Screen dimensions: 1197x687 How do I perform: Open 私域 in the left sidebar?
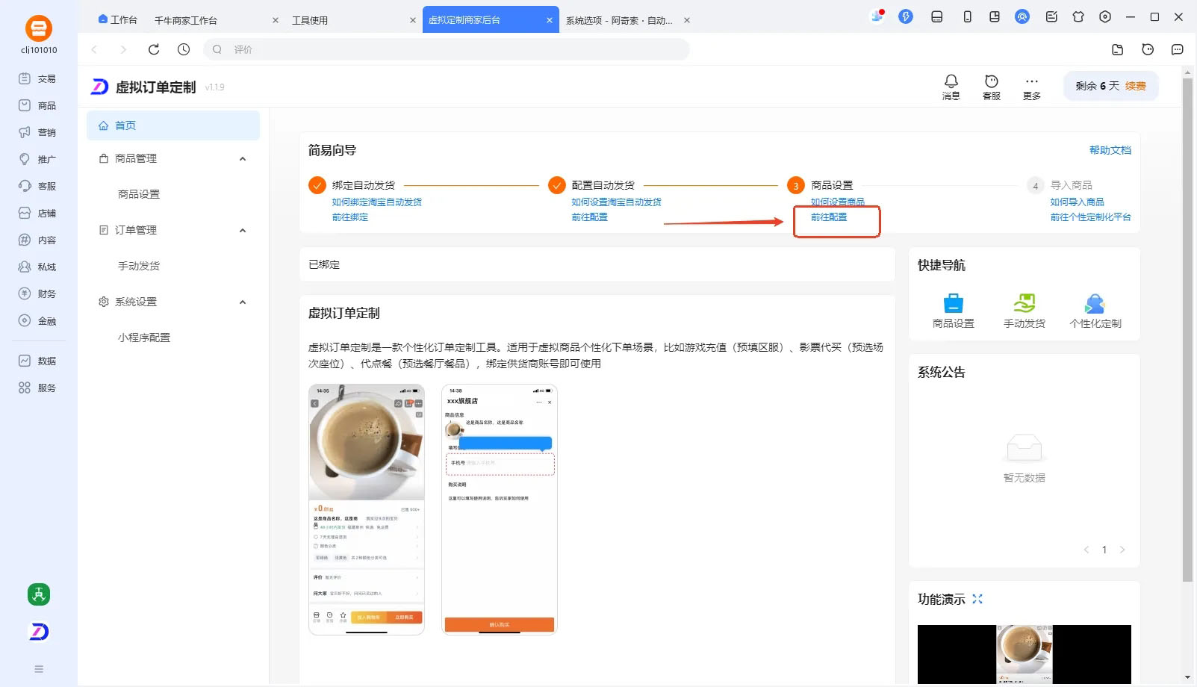point(37,267)
